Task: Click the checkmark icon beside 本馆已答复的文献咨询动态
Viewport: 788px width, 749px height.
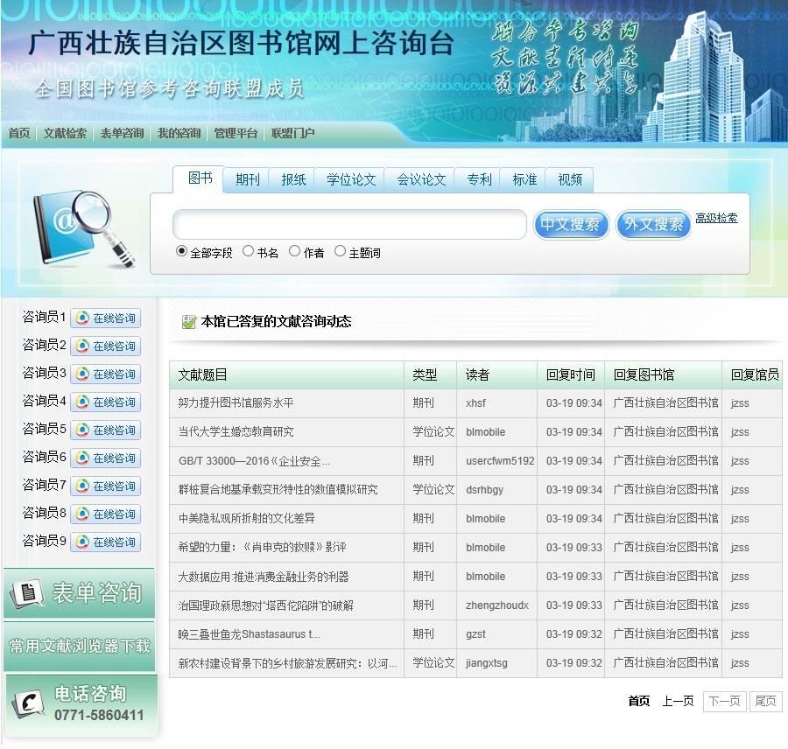Action: (188, 321)
